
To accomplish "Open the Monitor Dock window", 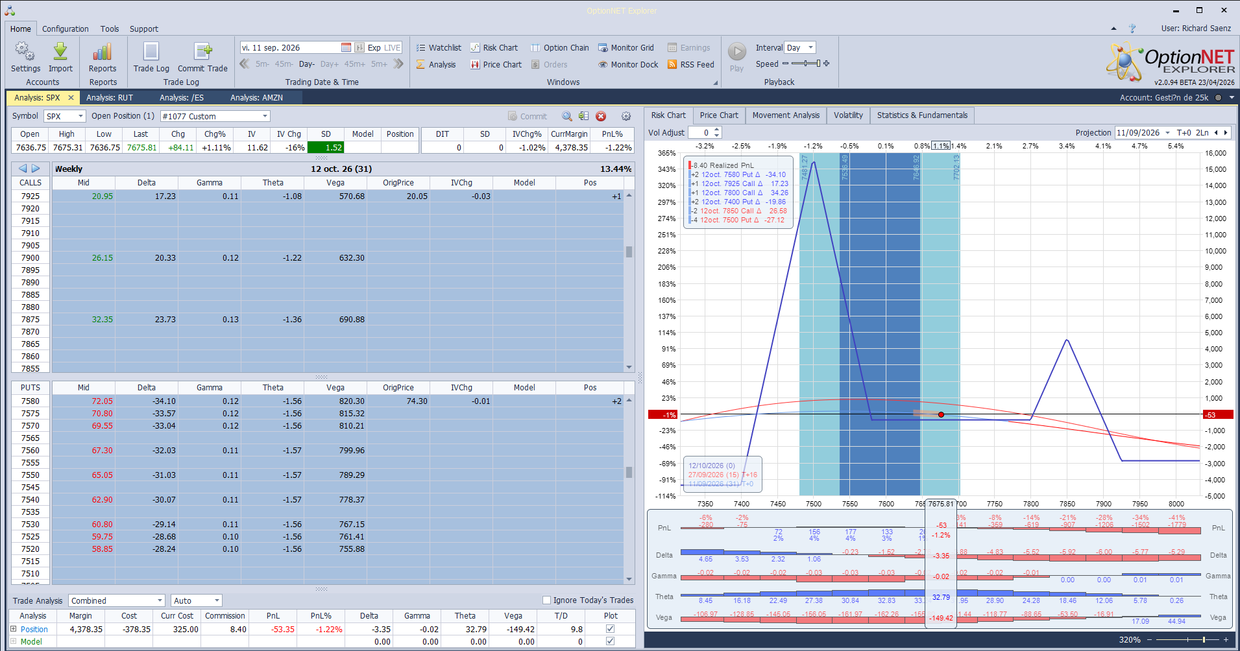I will tap(627, 64).
